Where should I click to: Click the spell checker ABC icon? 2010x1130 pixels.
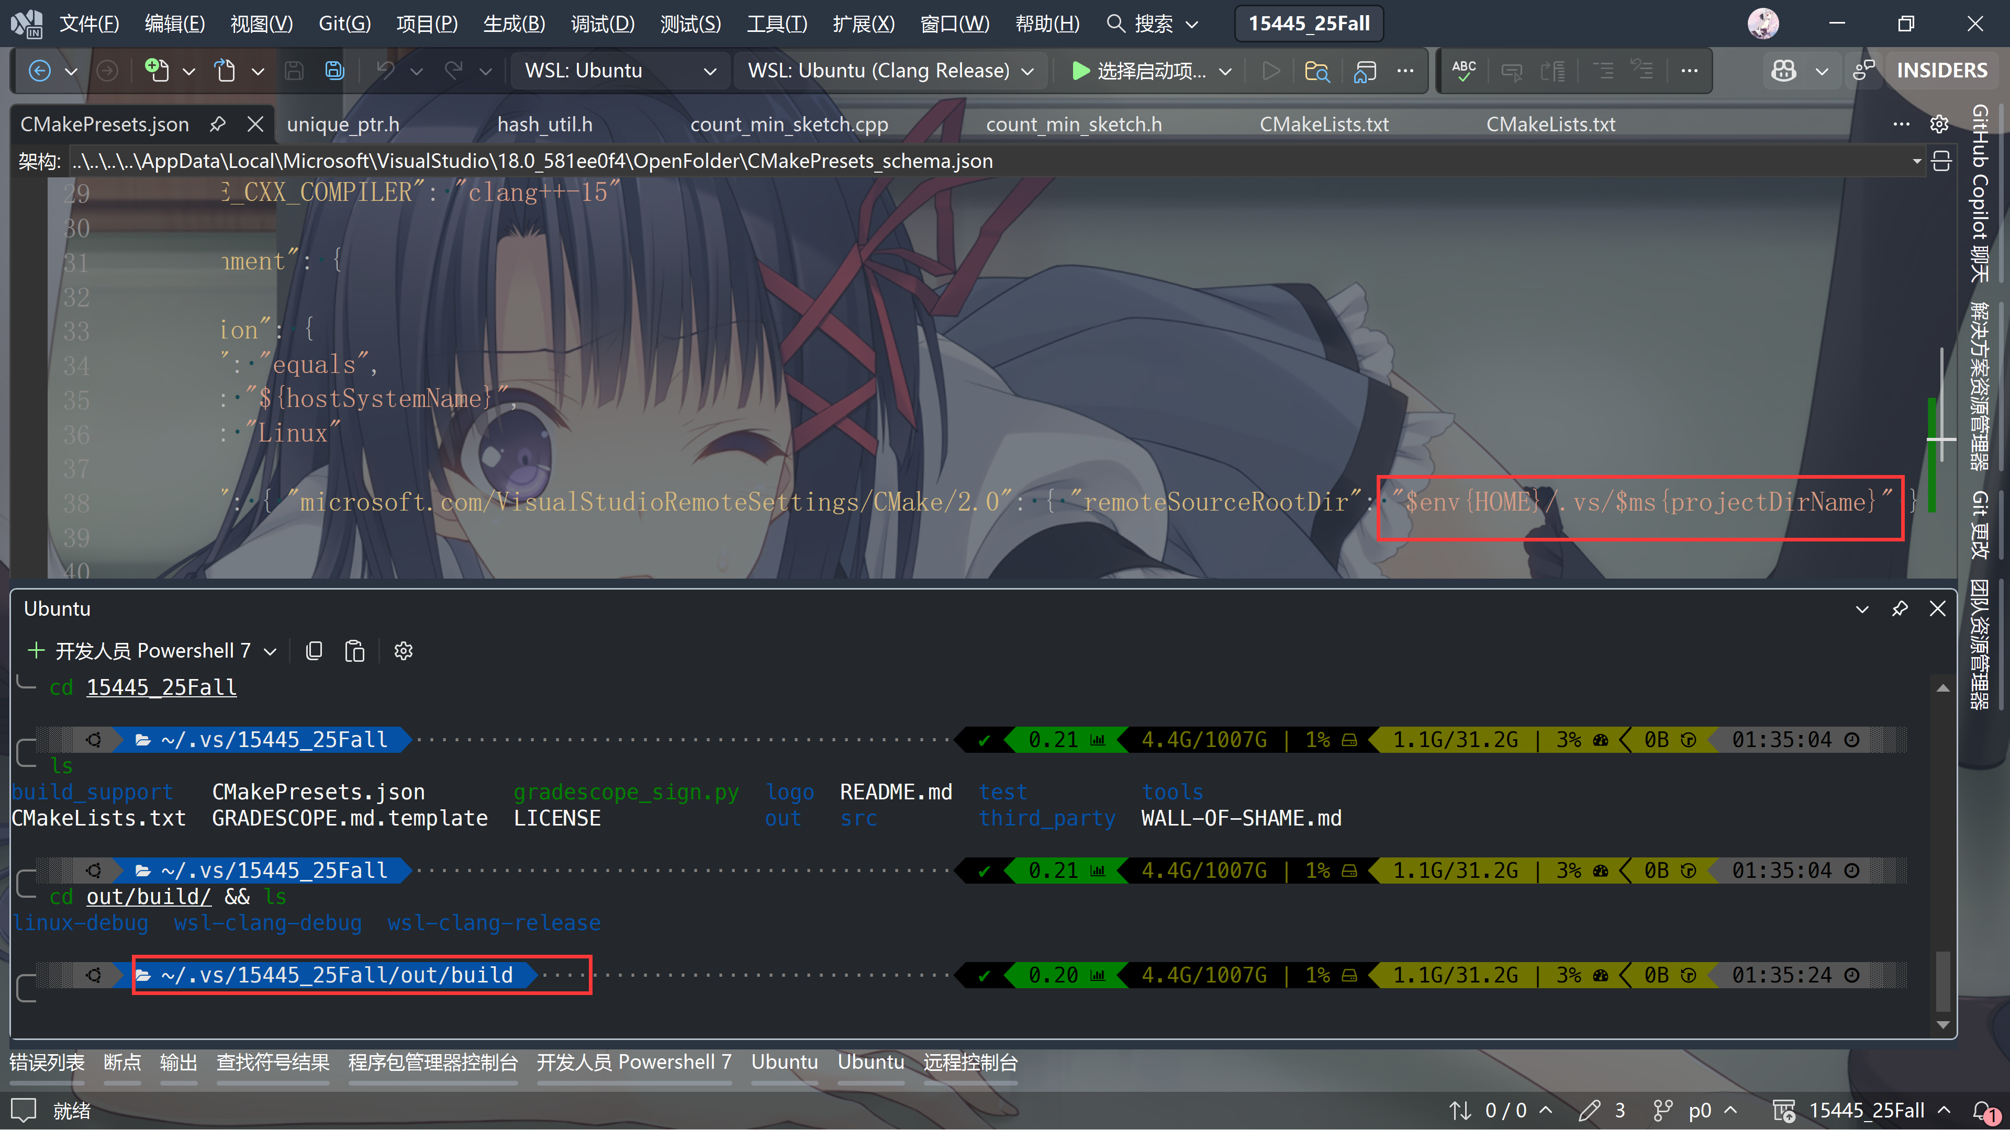[1464, 71]
